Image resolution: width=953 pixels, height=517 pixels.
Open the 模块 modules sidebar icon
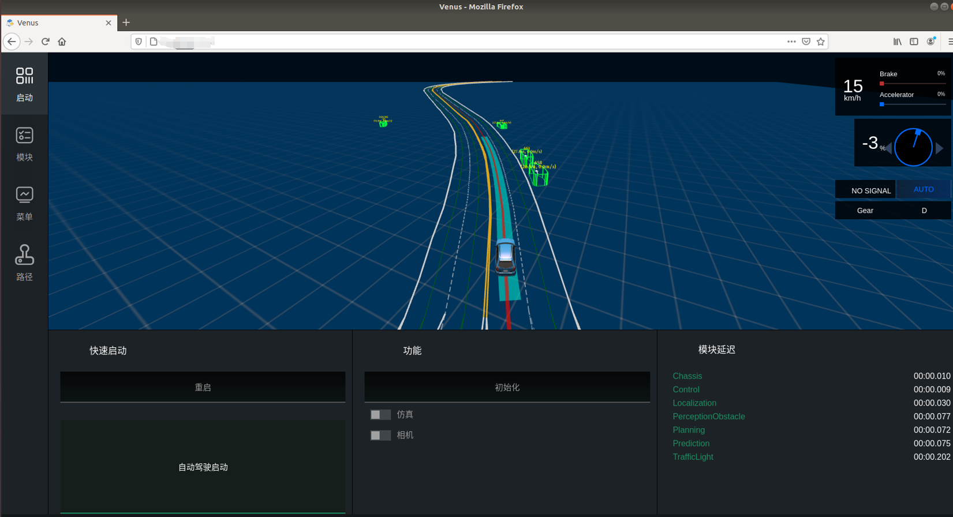pyautogui.click(x=24, y=144)
